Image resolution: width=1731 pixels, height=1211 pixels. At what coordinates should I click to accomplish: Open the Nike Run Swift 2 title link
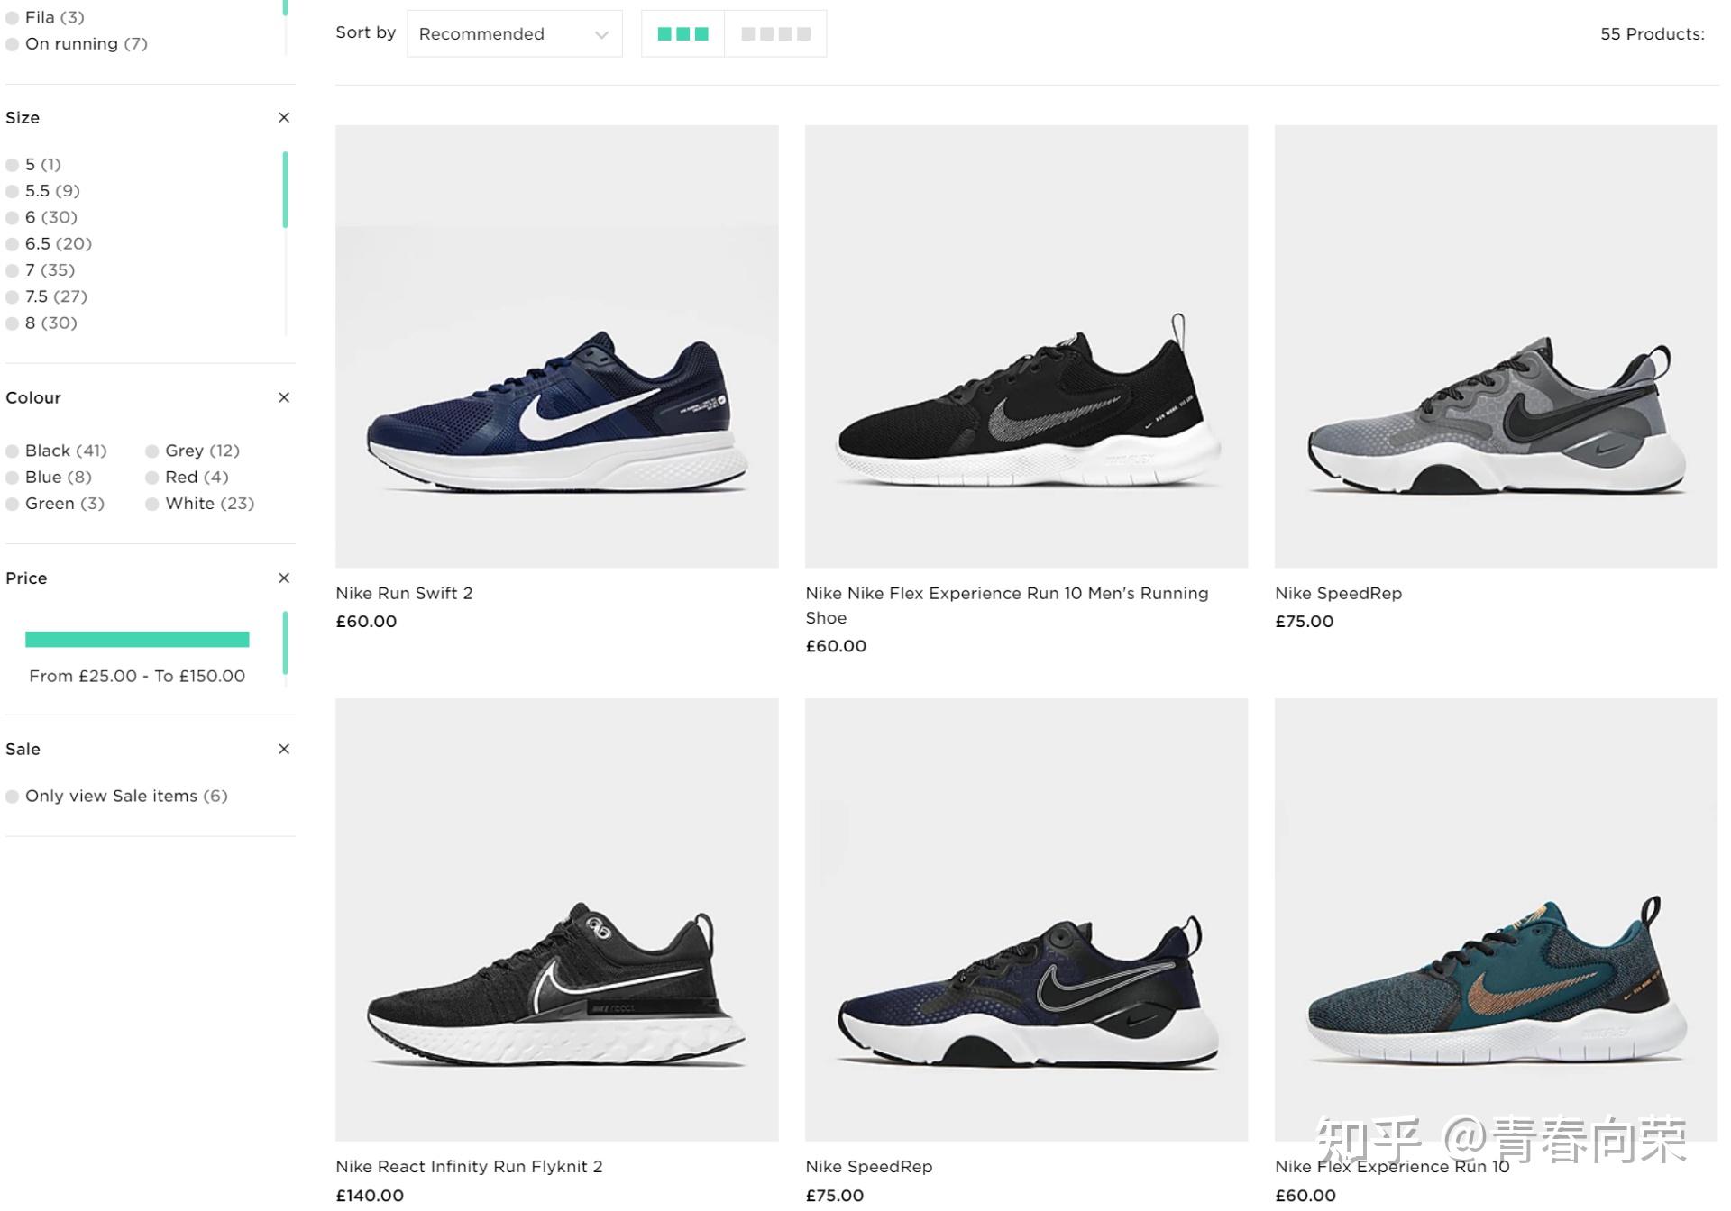(x=404, y=593)
